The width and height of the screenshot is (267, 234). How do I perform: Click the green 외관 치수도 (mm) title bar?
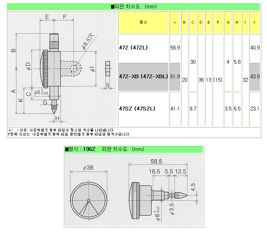[133, 7]
